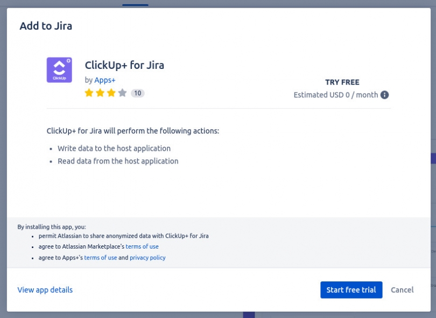Open Apps+'s terms of use

click(101, 258)
